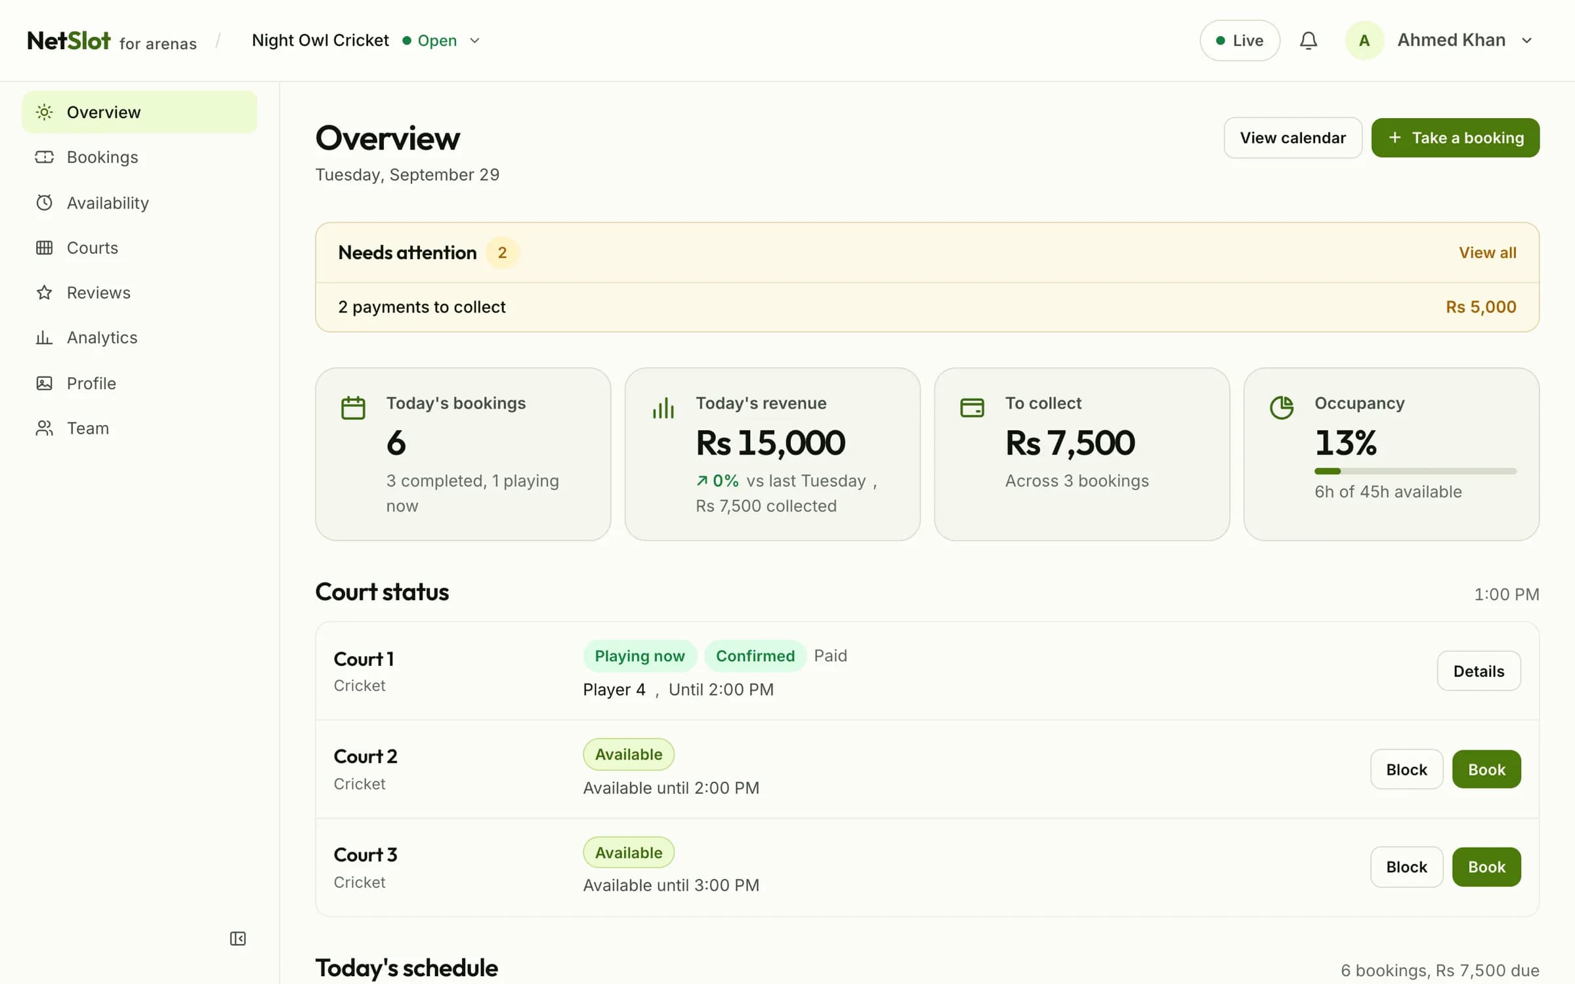Click the Profile image icon

tap(44, 383)
